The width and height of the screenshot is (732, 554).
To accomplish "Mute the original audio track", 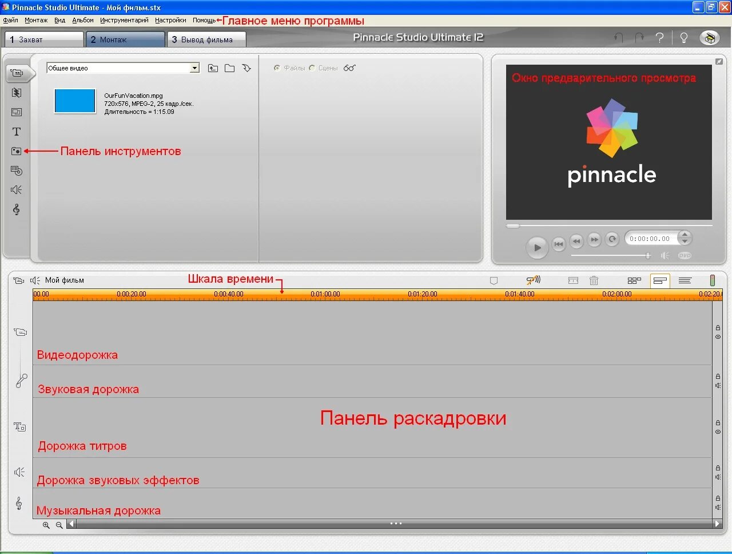I will coord(718,386).
